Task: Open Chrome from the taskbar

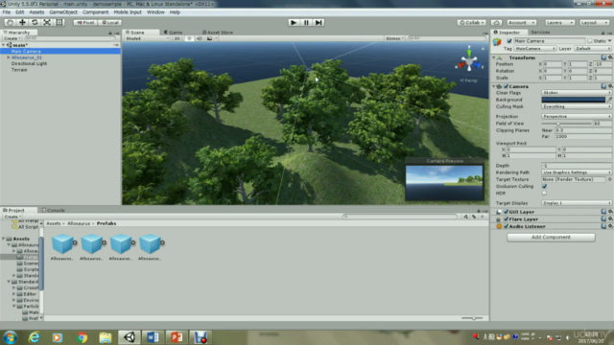Action: coord(82,337)
